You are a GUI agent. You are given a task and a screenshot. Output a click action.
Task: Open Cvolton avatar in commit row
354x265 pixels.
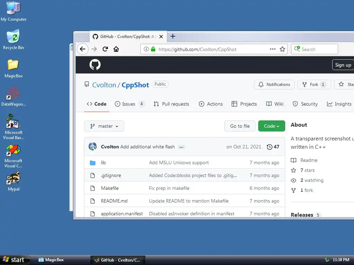click(93, 146)
